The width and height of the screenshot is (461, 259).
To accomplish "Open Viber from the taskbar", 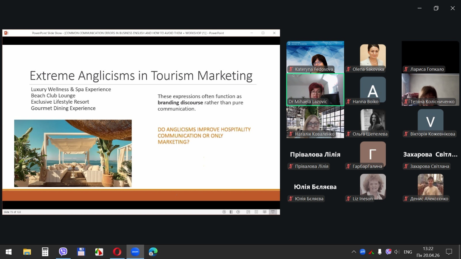I will (63, 252).
